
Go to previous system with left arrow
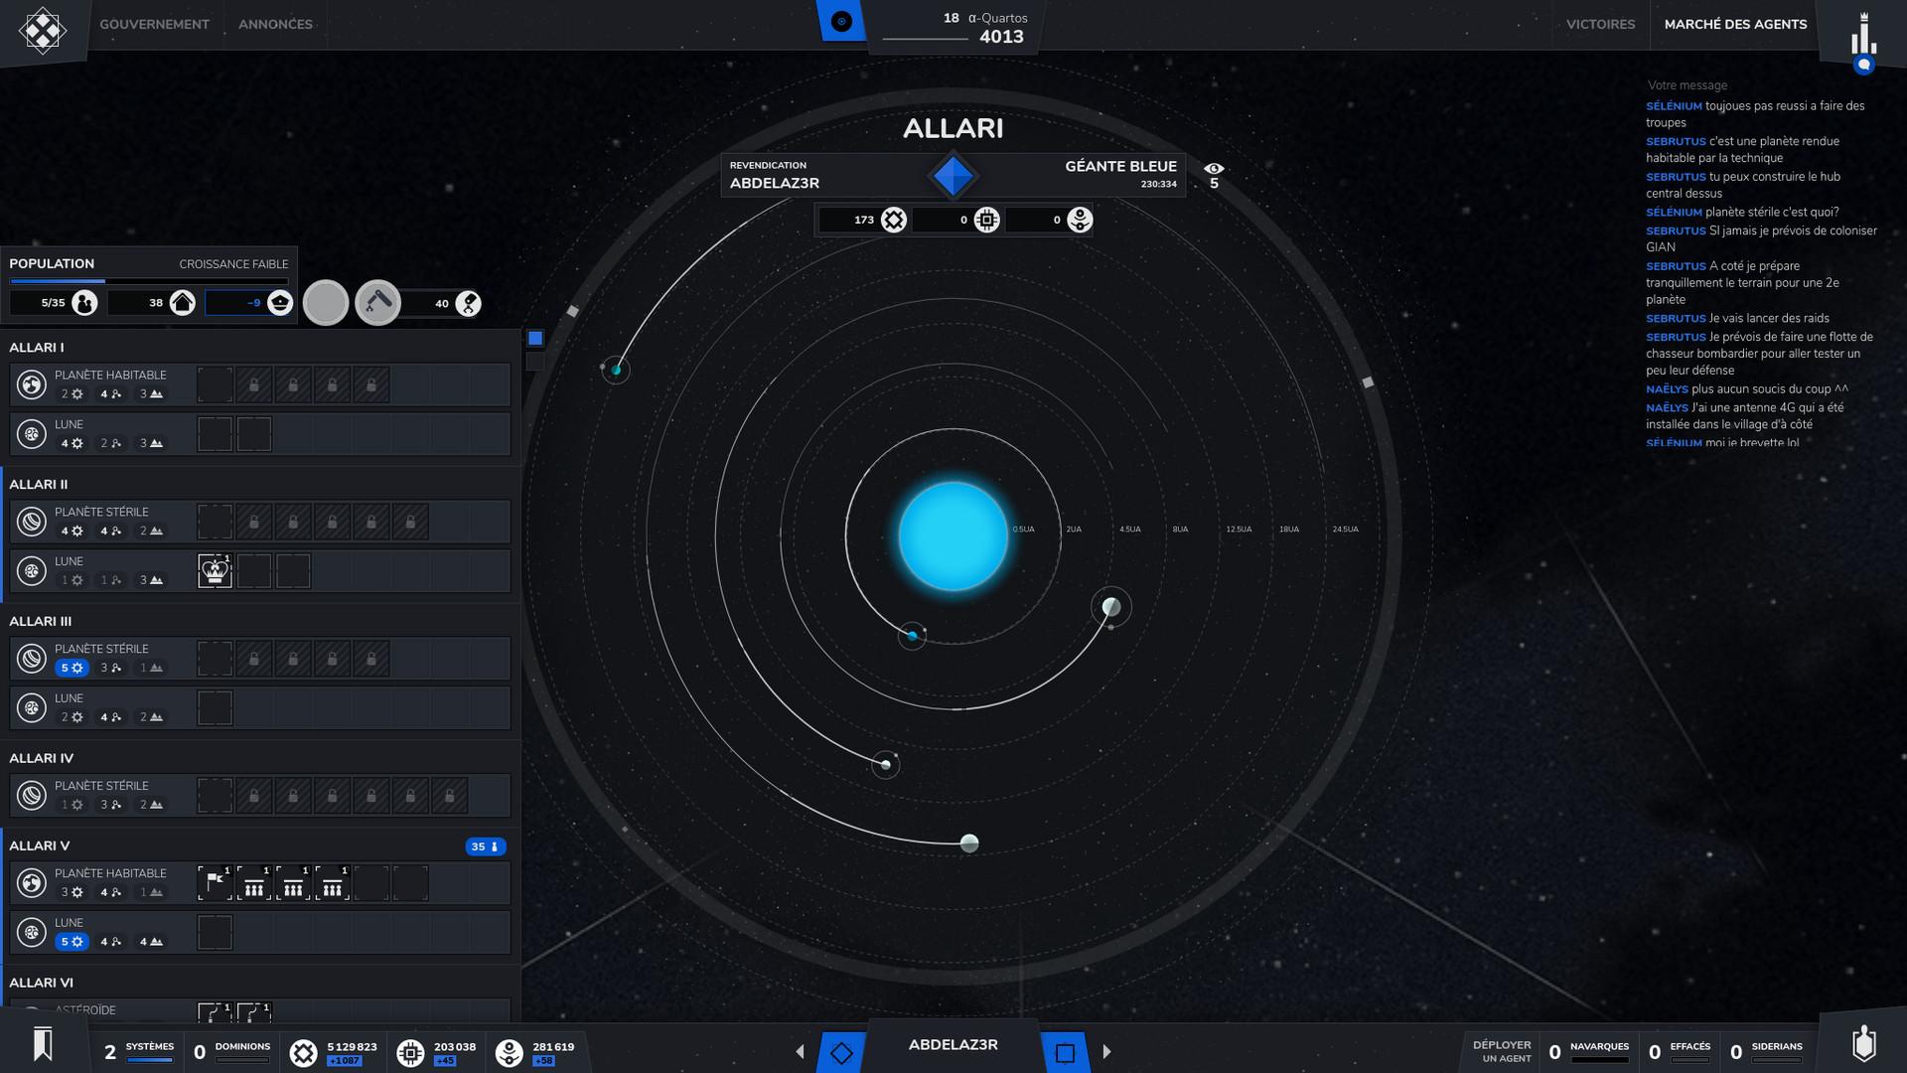point(800,1051)
